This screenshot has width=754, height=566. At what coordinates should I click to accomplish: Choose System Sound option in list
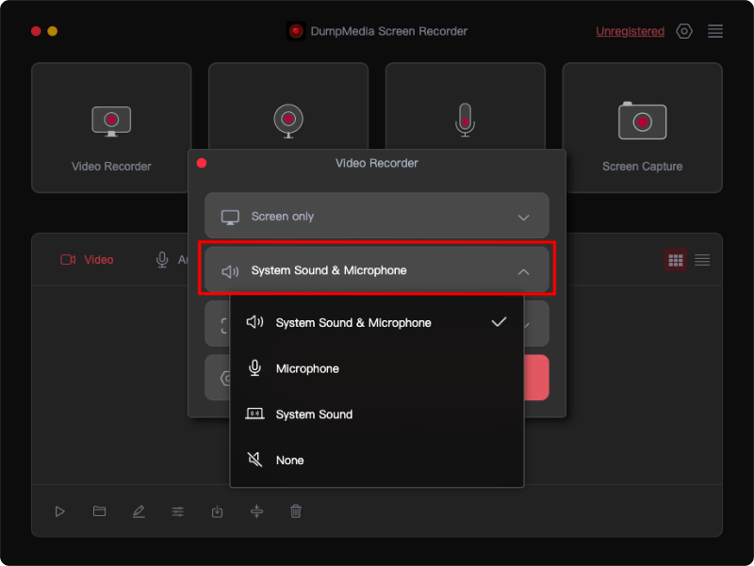pyautogui.click(x=376, y=414)
